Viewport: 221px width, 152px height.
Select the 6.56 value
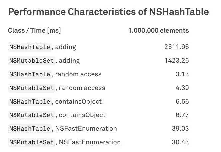coord(182,102)
